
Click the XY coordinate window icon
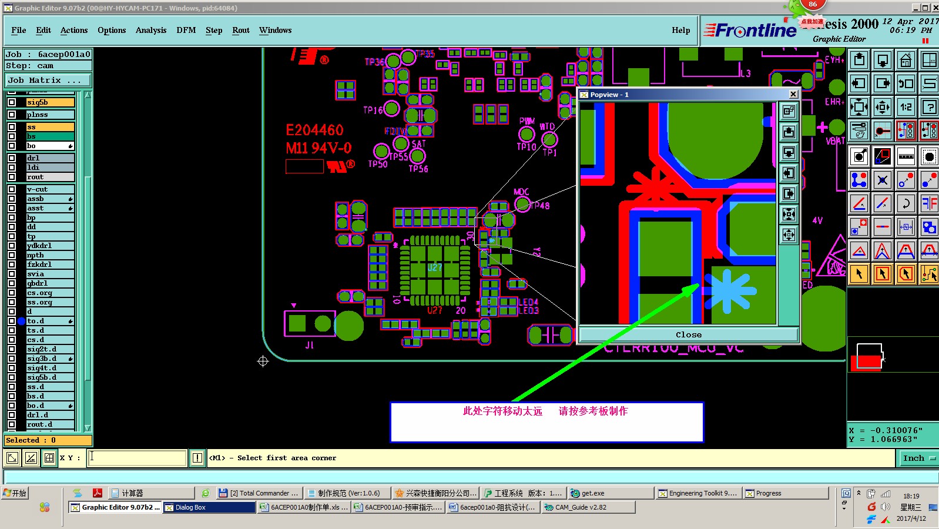coord(930,60)
